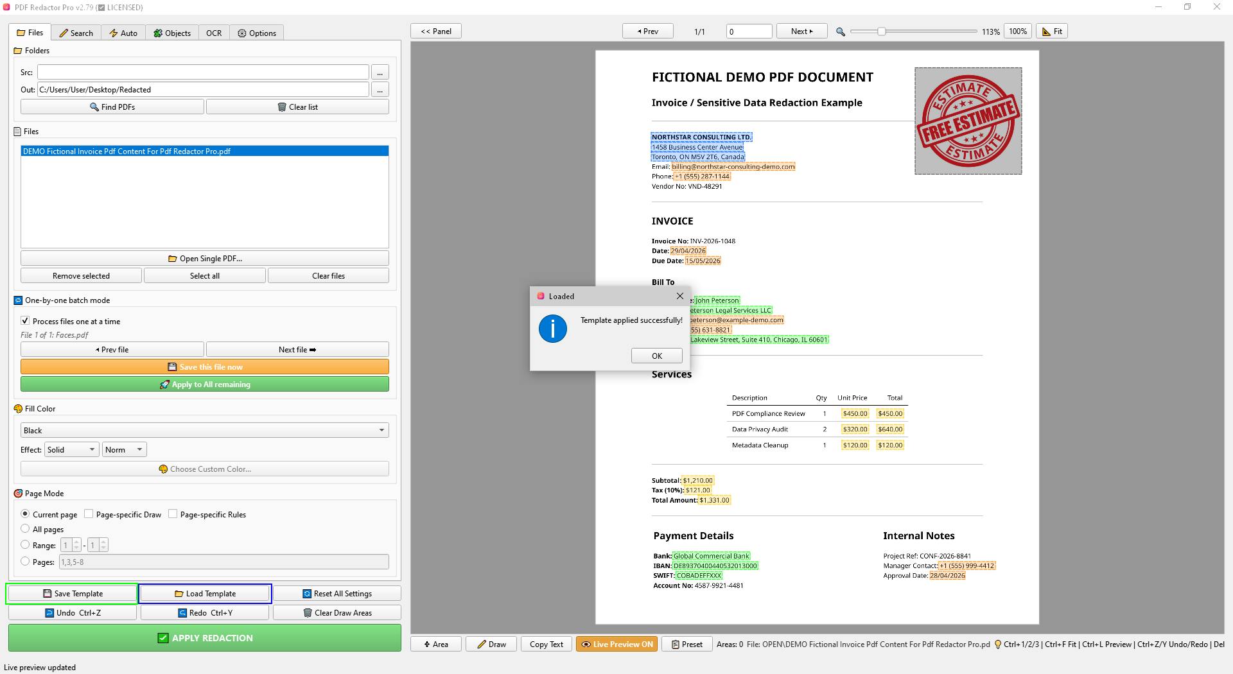
Task: Click the Src folder path field
Action: coord(203,73)
